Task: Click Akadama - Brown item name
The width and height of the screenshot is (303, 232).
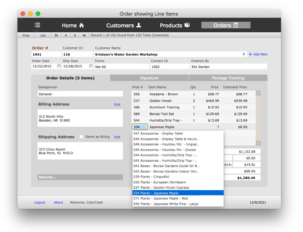Action: (x=164, y=94)
